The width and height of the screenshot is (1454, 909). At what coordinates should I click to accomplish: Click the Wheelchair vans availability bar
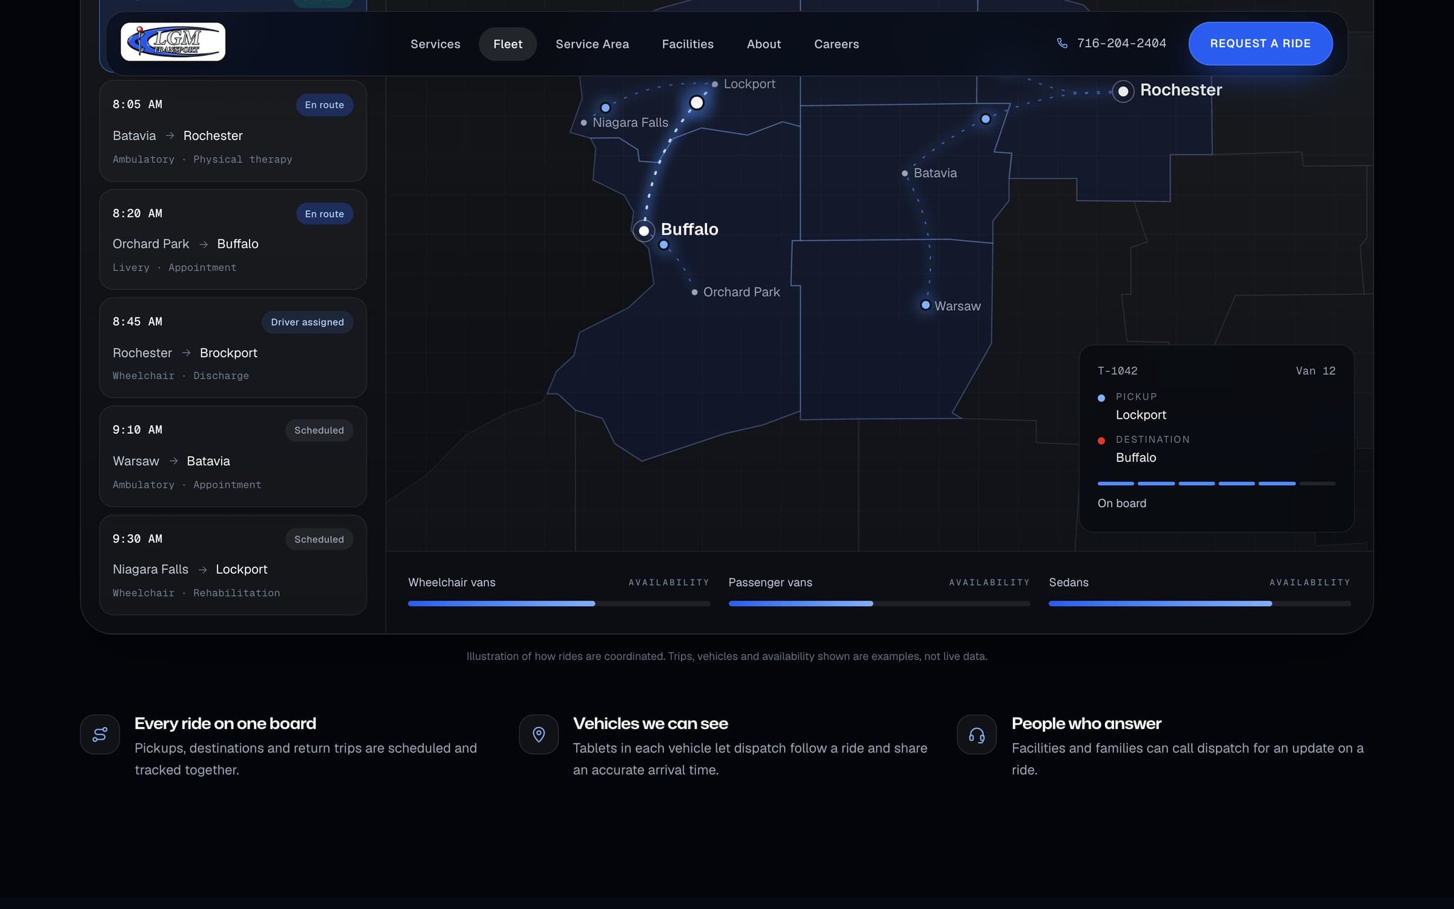pos(559,604)
